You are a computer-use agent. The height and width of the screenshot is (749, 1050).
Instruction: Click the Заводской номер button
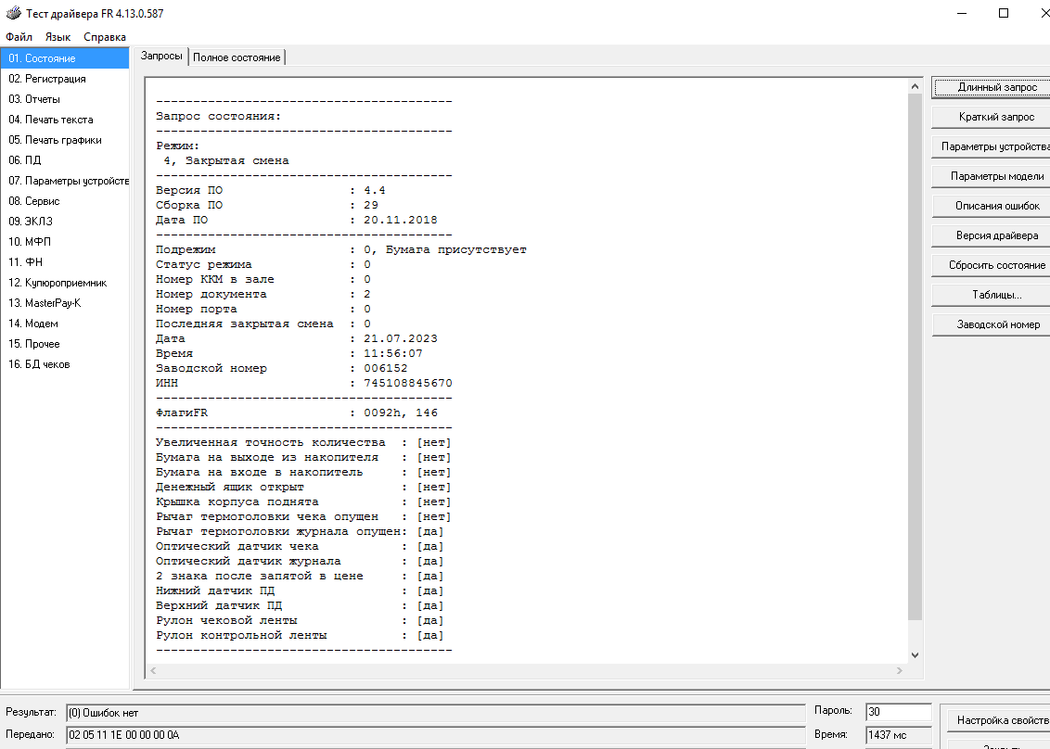click(992, 324)
